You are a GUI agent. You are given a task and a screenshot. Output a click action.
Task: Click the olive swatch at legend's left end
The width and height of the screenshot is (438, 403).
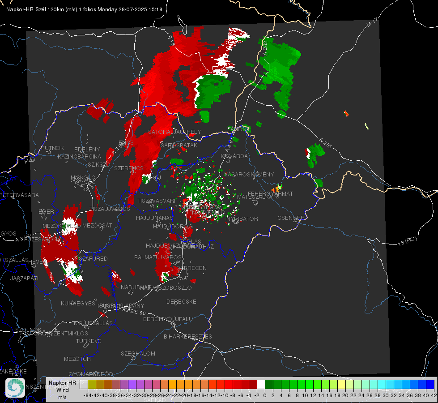coord(92,385)
